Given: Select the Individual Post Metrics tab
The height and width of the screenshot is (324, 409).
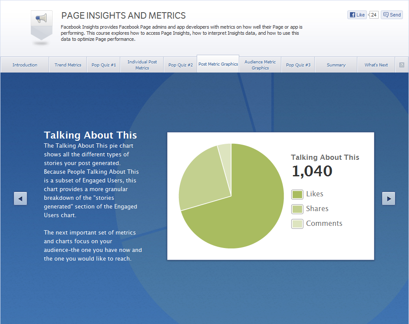Looking at the screenshot, I should point(142,65).
